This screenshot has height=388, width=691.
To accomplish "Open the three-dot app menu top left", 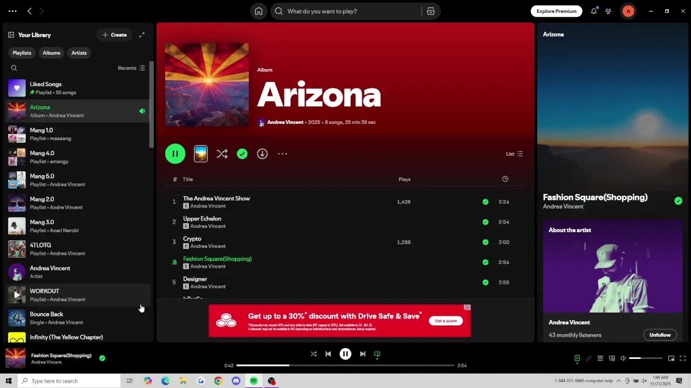I will coord(12,11).
